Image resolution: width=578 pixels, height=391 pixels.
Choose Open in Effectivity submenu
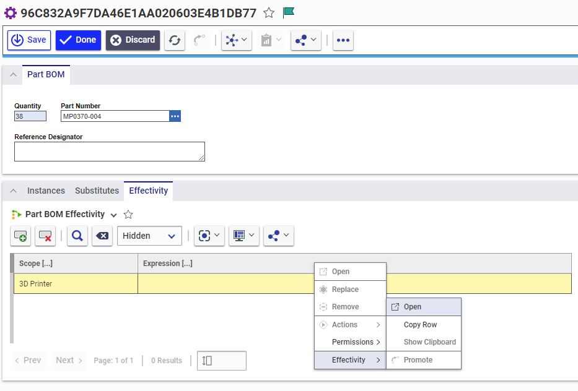(x=424, y=307)
